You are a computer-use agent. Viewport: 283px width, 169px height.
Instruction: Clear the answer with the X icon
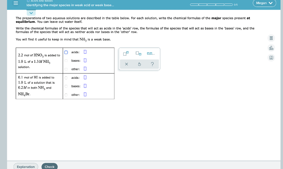[126, 64]
